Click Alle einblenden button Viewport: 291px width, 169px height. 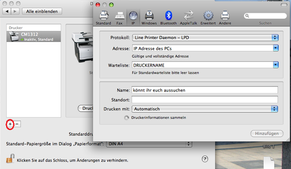click(42, 11)
